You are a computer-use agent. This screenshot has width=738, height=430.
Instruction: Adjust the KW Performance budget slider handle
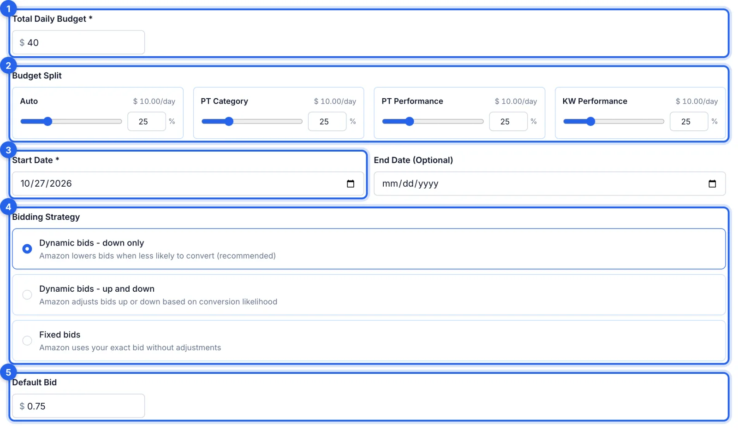[590, 121]
